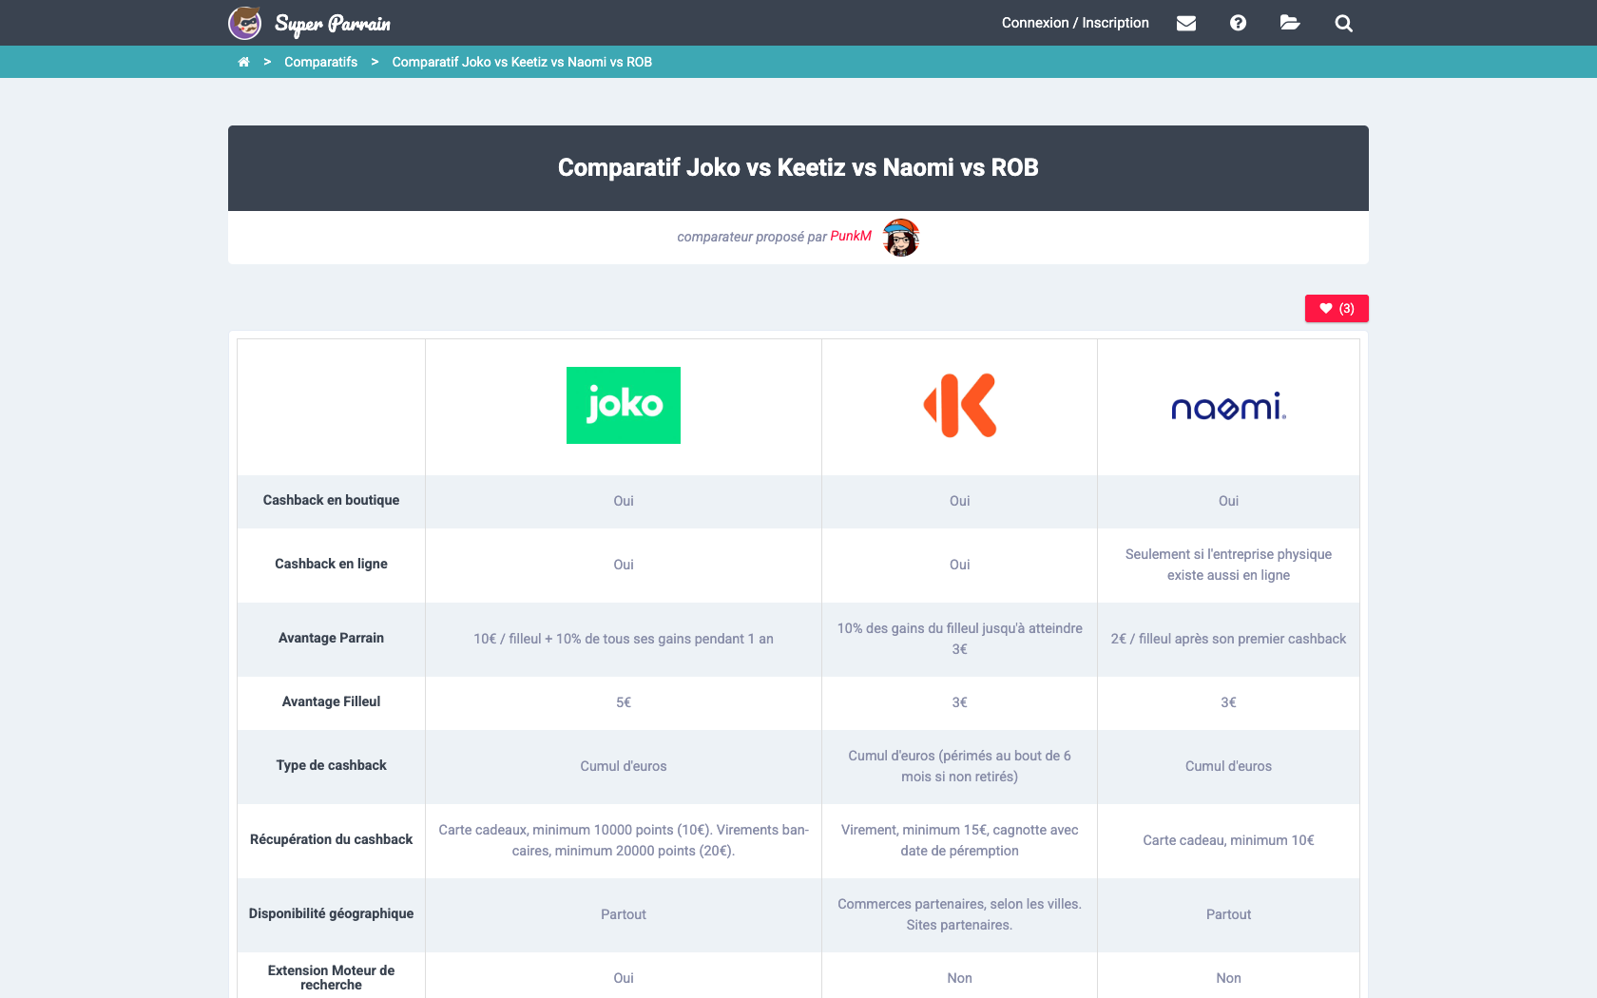Click the Avantage Parrain row header
The height and width of the screenshot is (998, 1597).
331,639
